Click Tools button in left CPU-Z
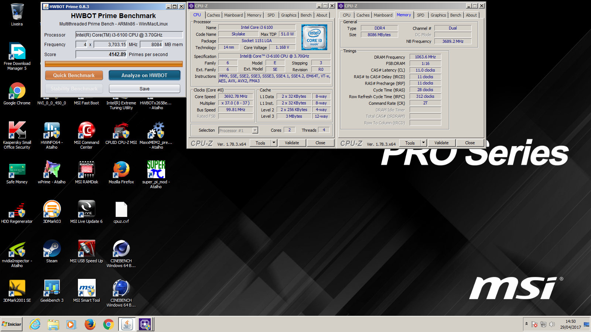Viewport: 591px width, 332px height. pos(260,143)
